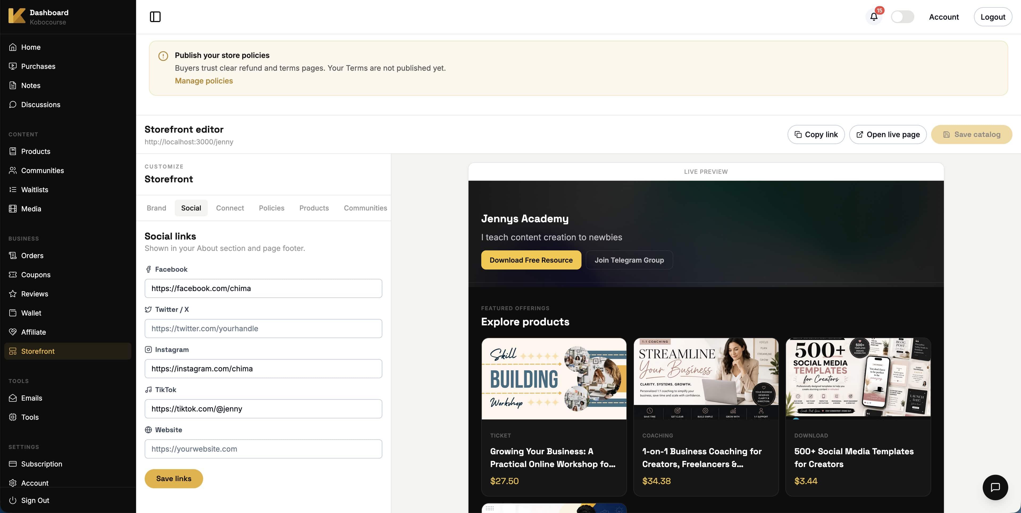Click the storefront URL localhost:3000/jenny text
Viewport: 1021px width, 513px height.
coord(189,142)
